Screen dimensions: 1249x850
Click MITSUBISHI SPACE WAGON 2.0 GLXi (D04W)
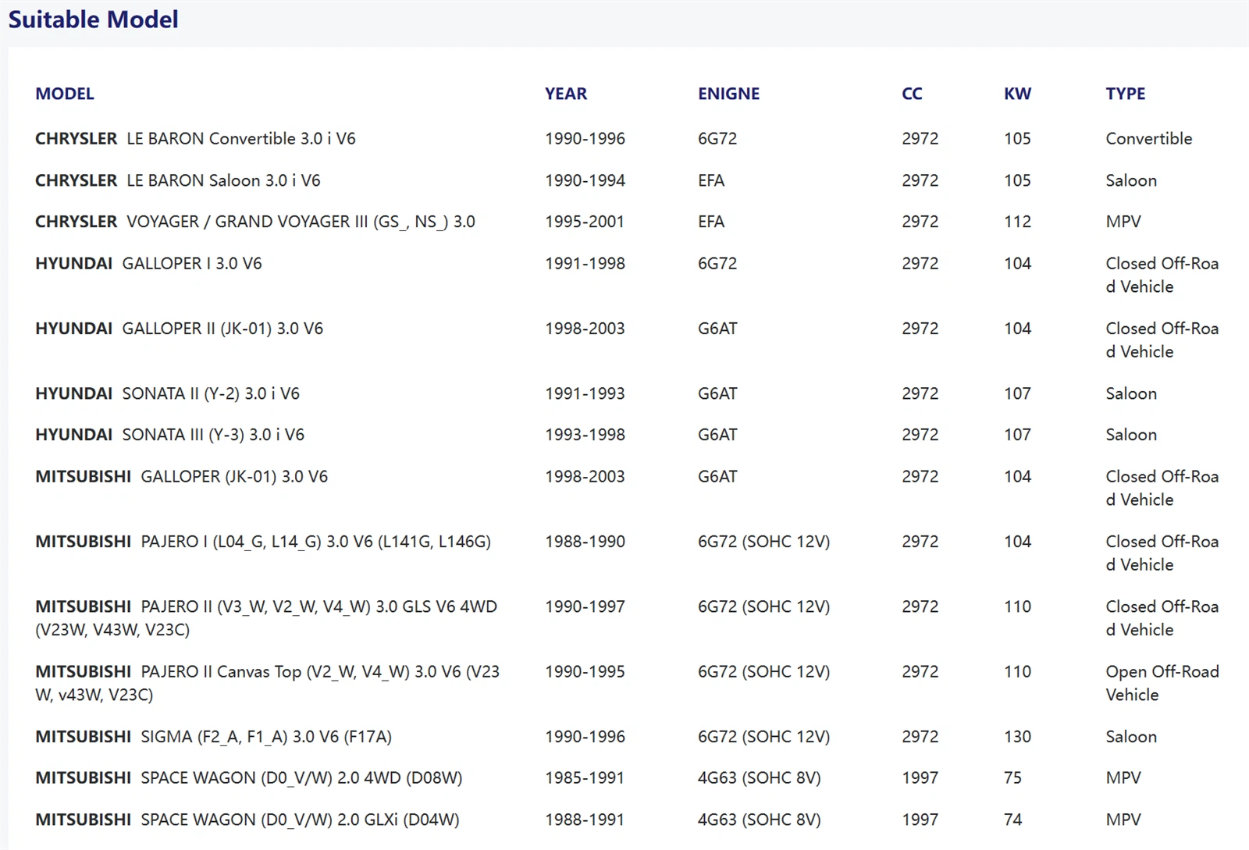(247, 820)
